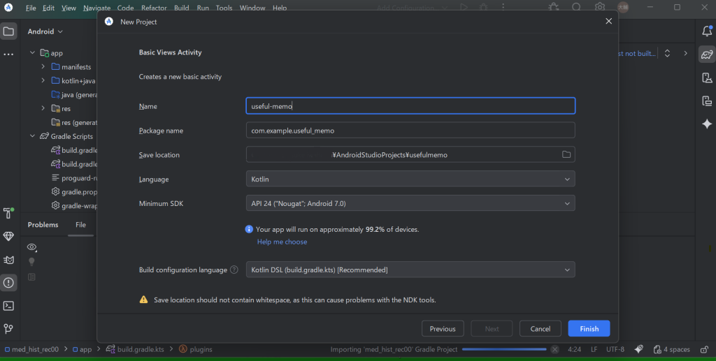This screenshot has height=361, width=716.
Task: Open the Language dropdown showing Kotlin
Action: point(410,179)
